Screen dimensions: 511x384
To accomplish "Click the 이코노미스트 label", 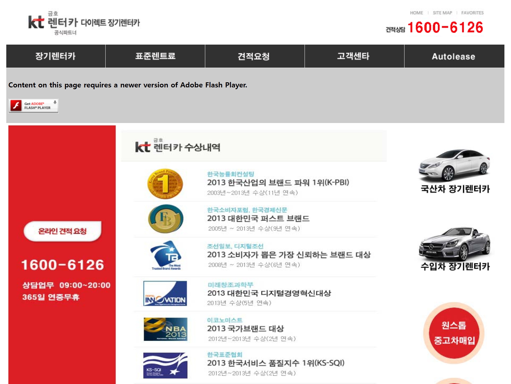I will (x=225, y=320).
